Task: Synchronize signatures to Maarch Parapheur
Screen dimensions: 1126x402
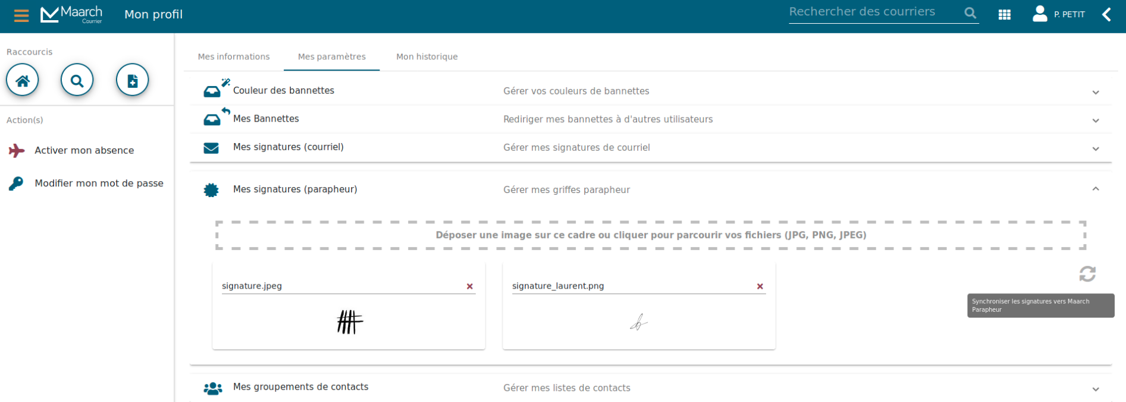Action: (x=1087, y=274)
